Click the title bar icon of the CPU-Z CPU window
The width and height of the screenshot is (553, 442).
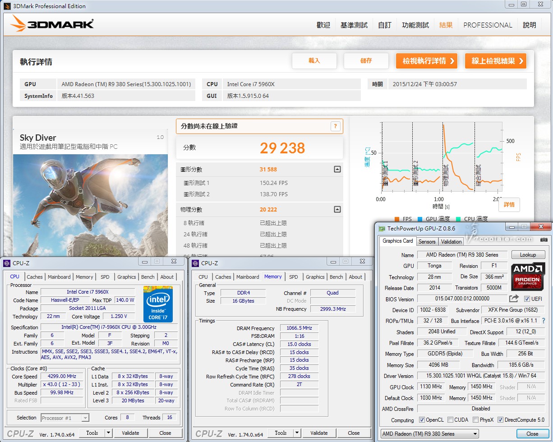[x=7, y=263]
